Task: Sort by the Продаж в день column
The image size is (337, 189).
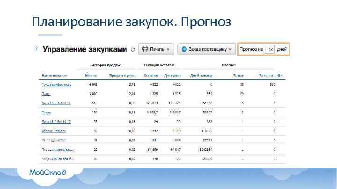Action: pos(122,76)
